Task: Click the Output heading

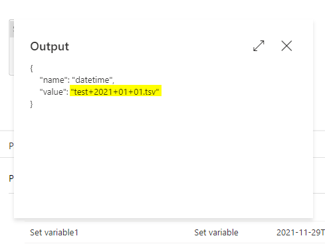Action: coord(50,46)
